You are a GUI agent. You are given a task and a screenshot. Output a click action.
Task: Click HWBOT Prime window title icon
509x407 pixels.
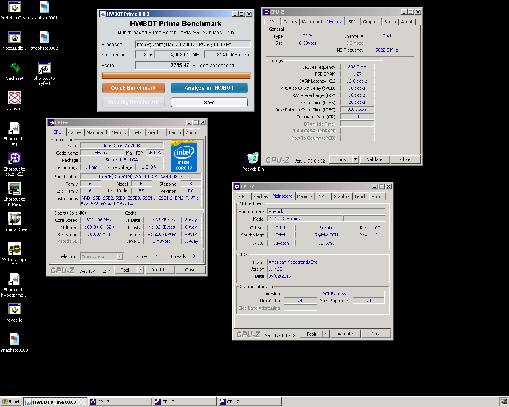pyautogui.click(x=103, y=14)
